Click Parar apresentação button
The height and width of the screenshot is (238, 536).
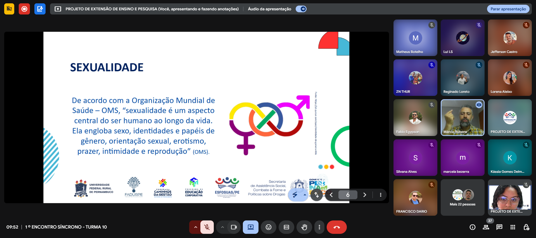coord(508,9)
